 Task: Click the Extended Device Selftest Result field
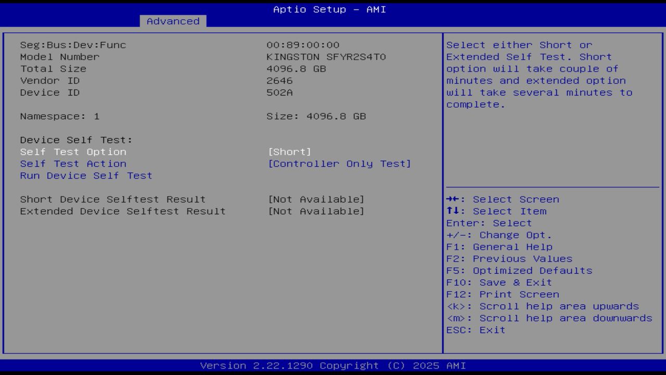pos(122,211)
